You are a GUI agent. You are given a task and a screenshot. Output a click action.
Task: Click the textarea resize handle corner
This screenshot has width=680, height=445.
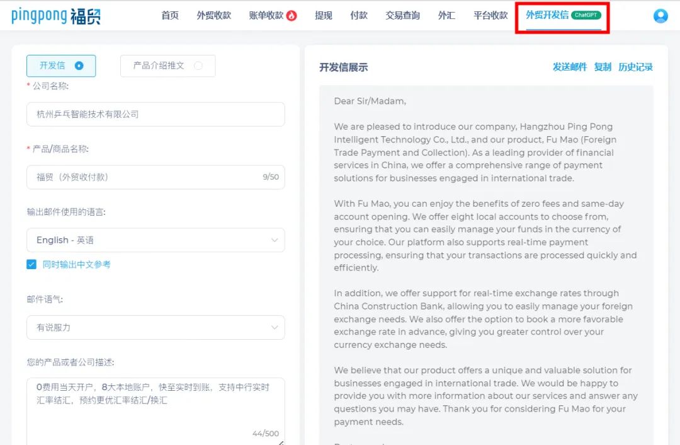(x=281, y=442)
